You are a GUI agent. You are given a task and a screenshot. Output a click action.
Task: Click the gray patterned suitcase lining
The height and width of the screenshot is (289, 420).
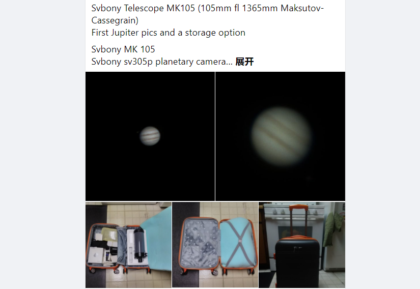point(200,243)
